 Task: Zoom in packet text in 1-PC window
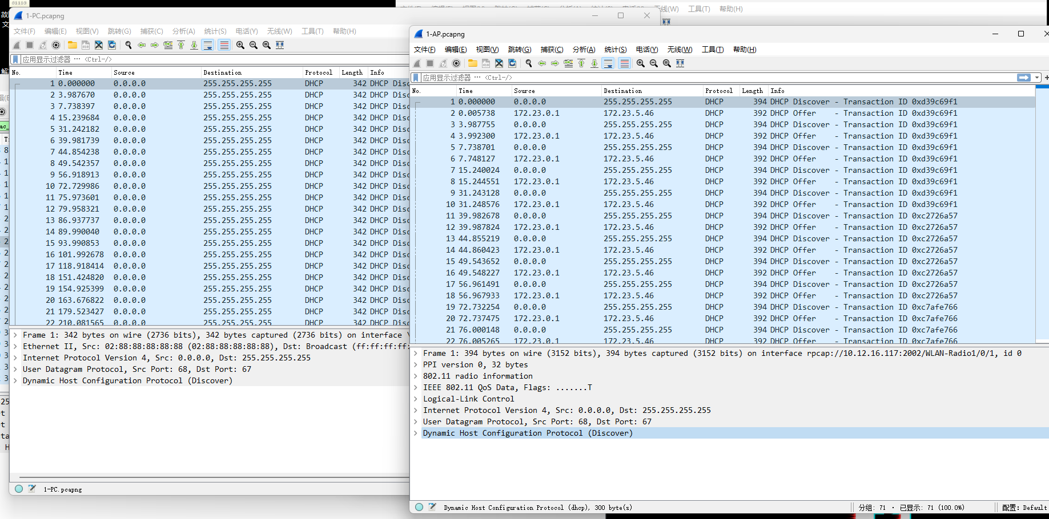click(240, 45)
